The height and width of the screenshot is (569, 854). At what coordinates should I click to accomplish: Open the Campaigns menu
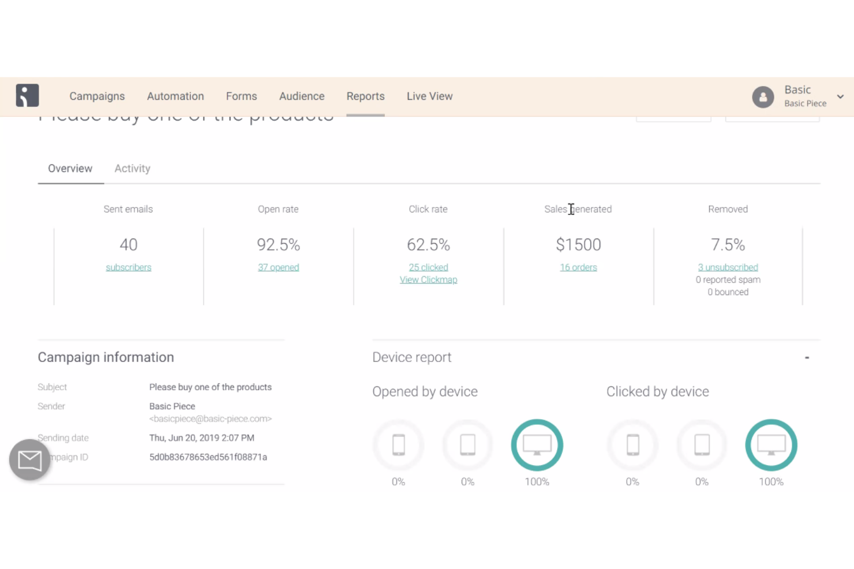(x=97, y=96)
